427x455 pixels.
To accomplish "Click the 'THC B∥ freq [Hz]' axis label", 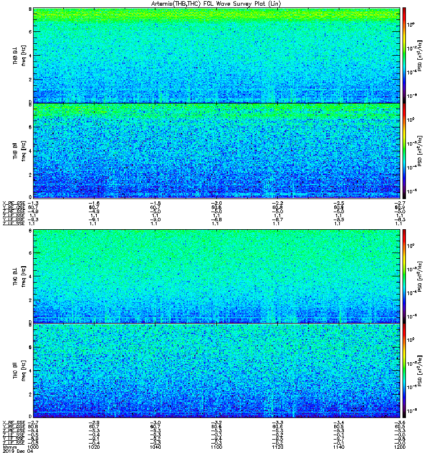I will (x=19, y=370).
